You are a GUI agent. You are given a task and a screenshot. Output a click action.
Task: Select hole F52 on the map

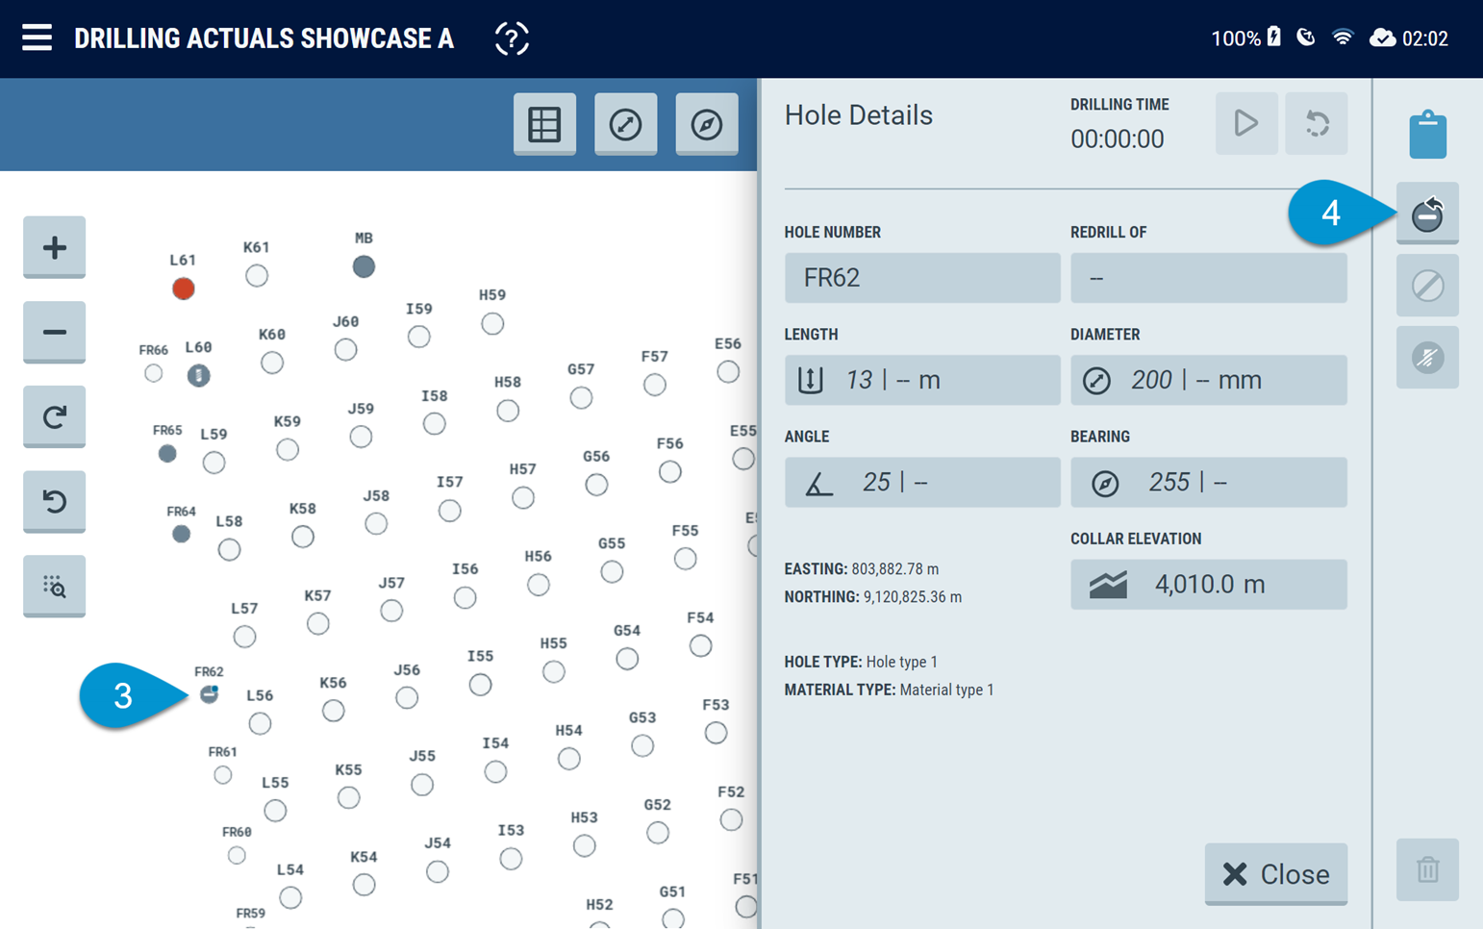[731, 819]
